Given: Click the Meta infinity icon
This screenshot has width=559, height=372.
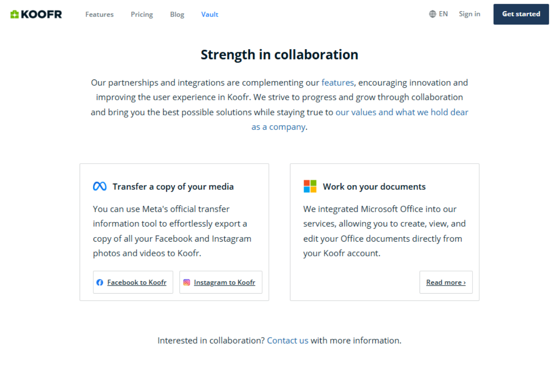Looking at the screenshot, I should click(x=99, y=186).
